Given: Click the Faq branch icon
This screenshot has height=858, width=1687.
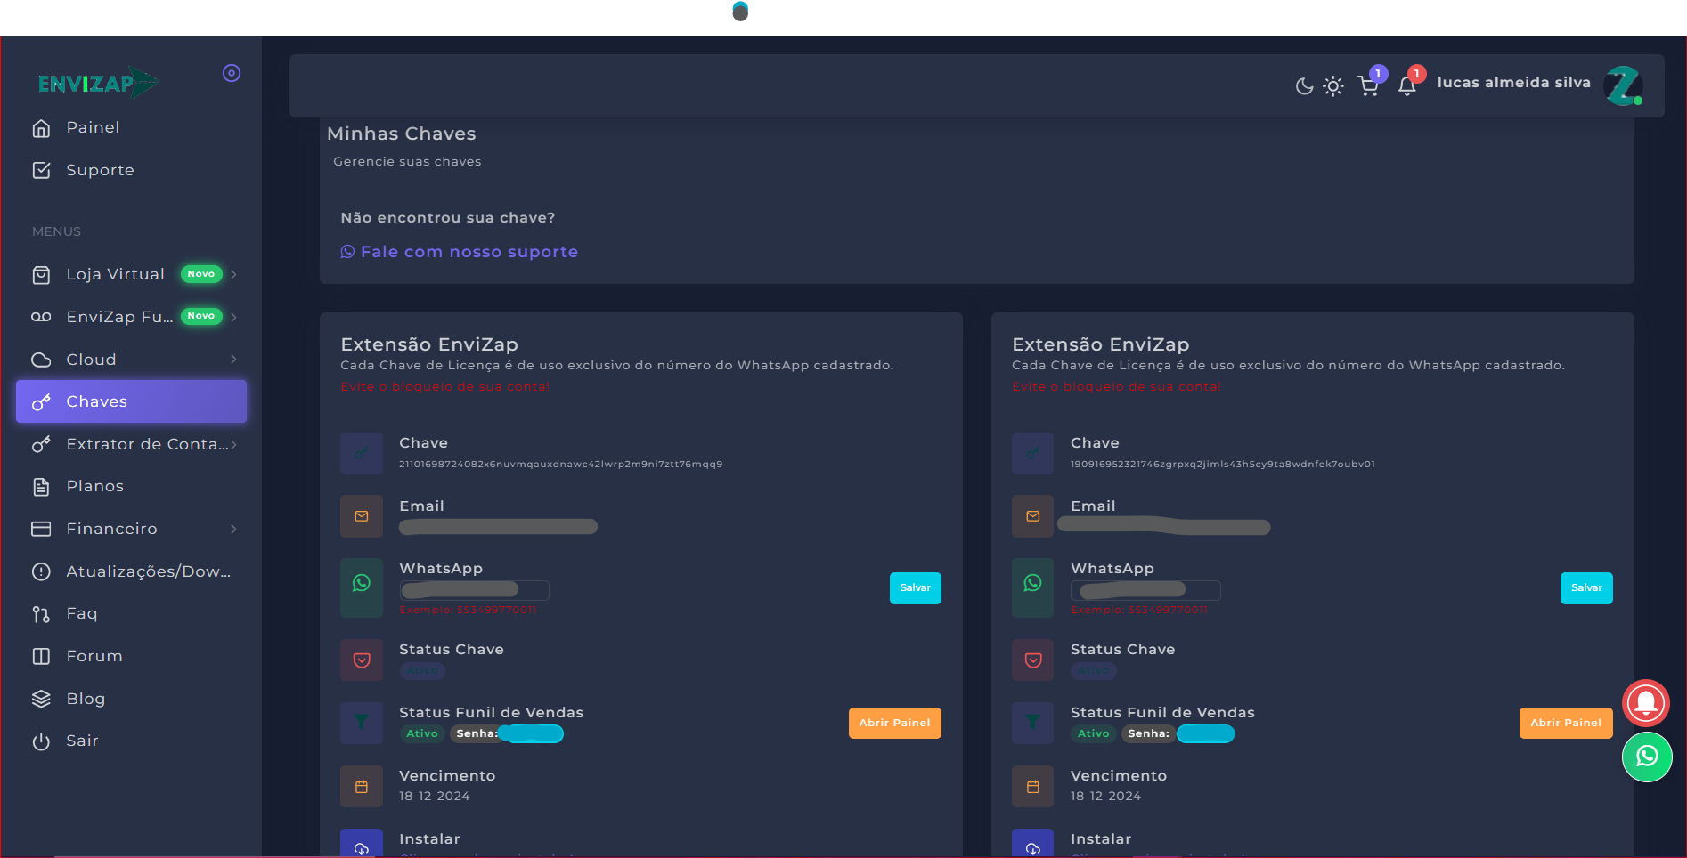Looking at the screenshot, I should point(41,614).
